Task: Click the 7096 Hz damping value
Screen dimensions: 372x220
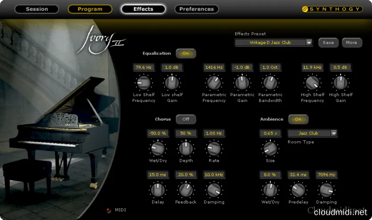Action: (x=327, y=174)
